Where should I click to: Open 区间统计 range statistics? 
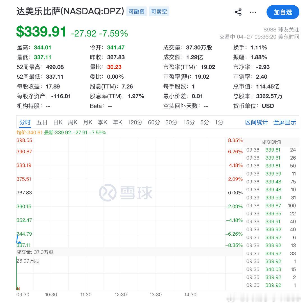pos(256,122)
